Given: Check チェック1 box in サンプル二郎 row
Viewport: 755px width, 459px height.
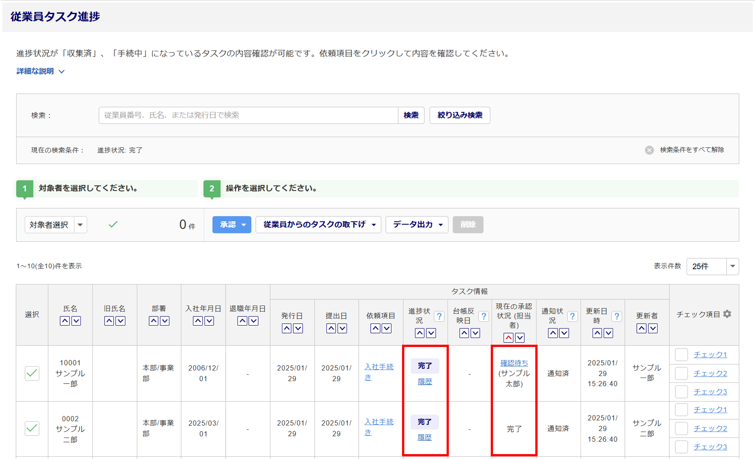Looking at the screenshot, I should [681, 410].
